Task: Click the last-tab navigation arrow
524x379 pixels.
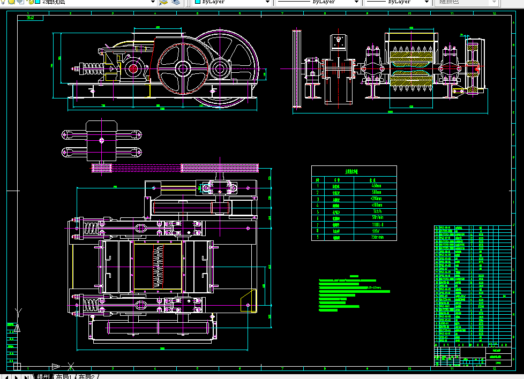Action: (26, 377)
